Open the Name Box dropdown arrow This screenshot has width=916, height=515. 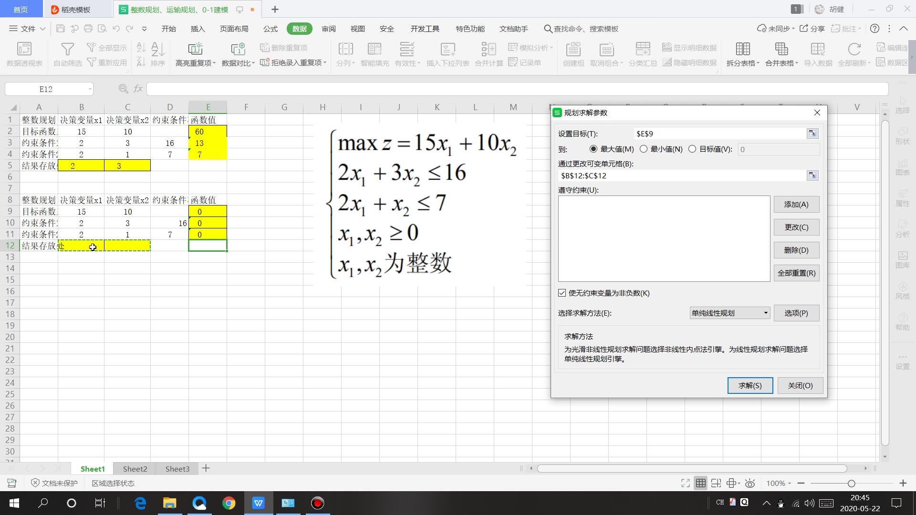[x=90, y=89]
